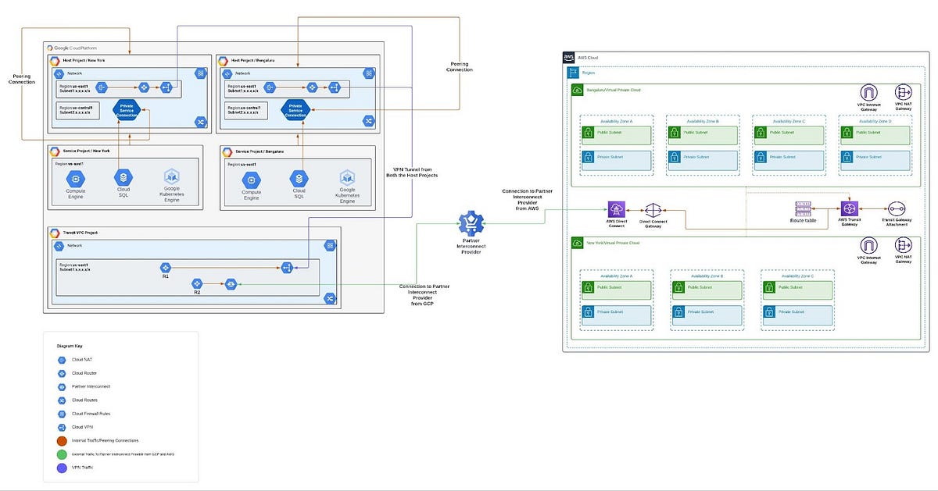Click Cloud Router R2 in the Transit VPC Project
Screen dimensions: 938x491
coord(197,283)
